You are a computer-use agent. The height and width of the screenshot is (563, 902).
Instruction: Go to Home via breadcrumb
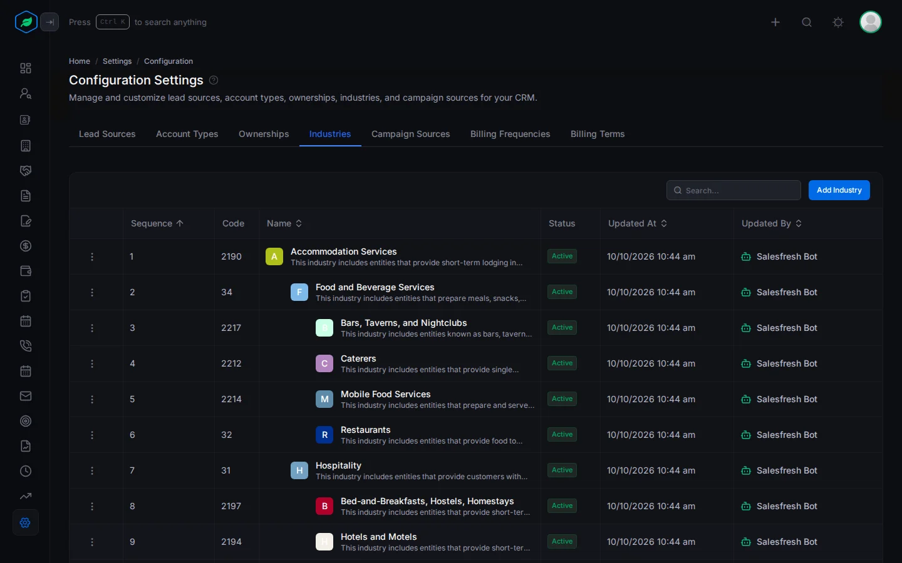click(x=80, y=61)
